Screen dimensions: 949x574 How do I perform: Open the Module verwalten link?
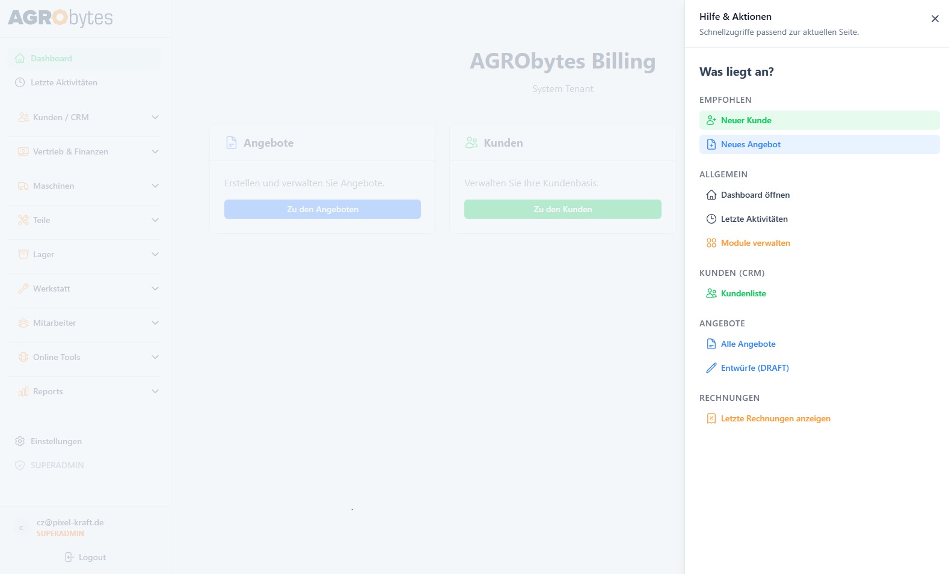[755, 243]
